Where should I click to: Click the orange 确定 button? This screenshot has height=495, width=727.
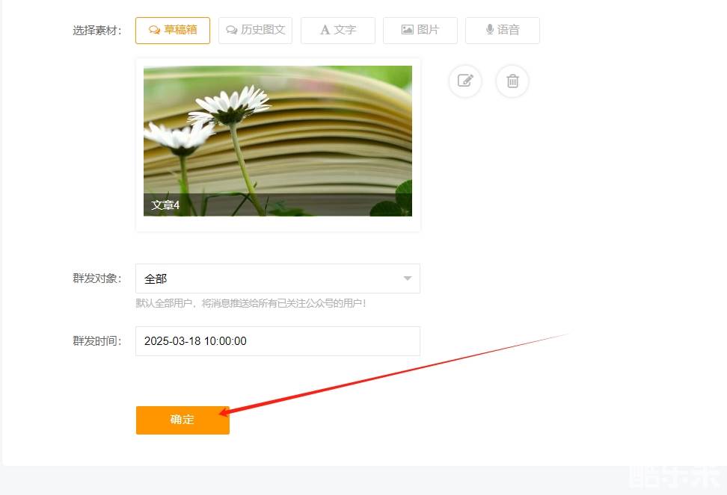[182, 420]
